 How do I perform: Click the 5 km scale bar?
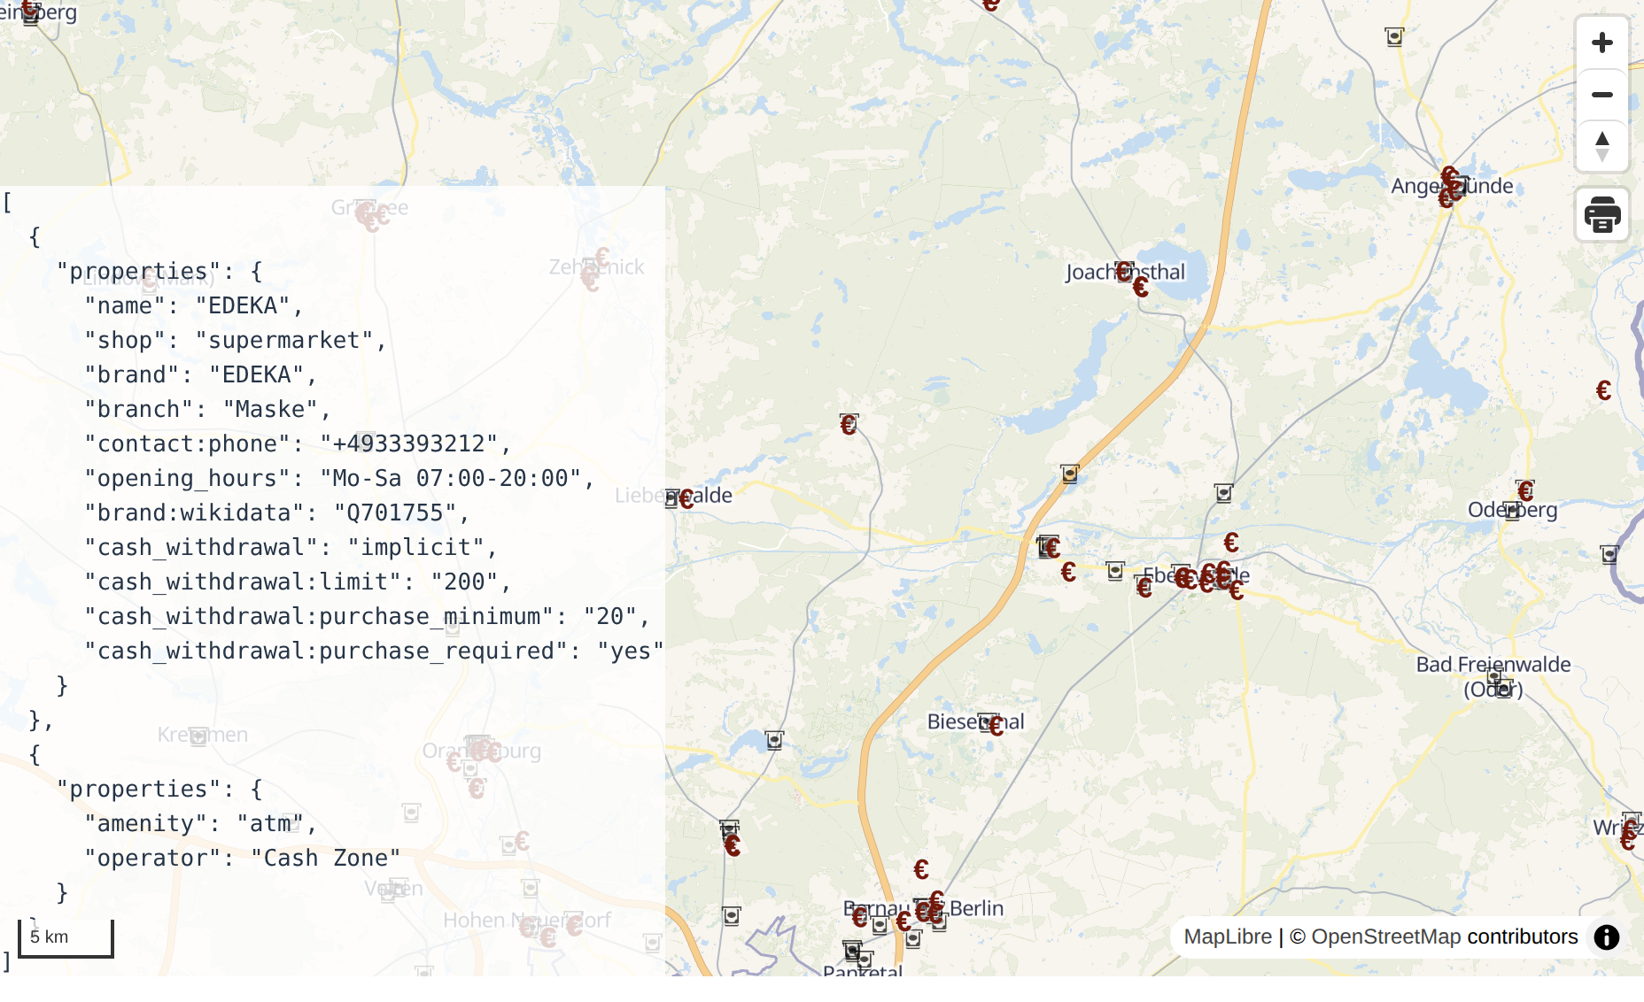66,937
